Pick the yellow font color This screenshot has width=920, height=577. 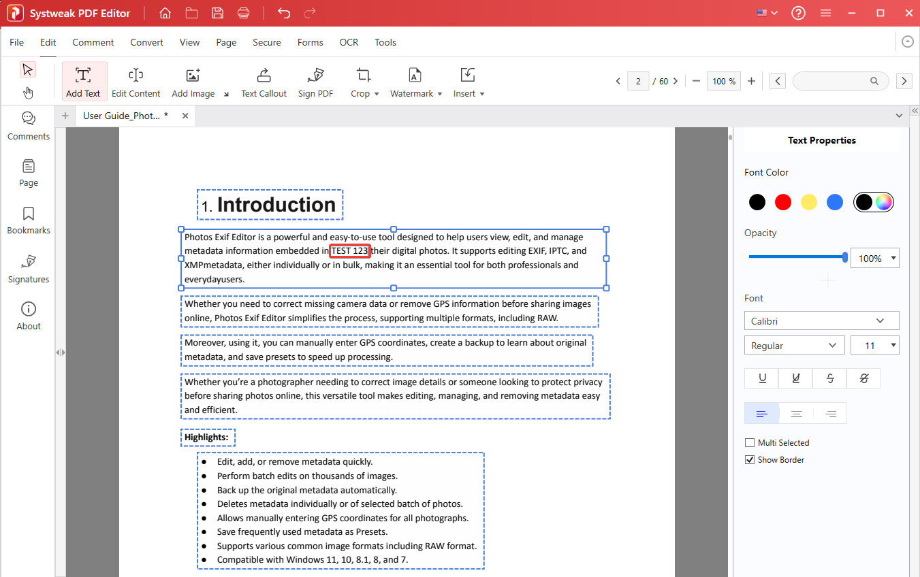pyautogui.click(x=809, y=202)
